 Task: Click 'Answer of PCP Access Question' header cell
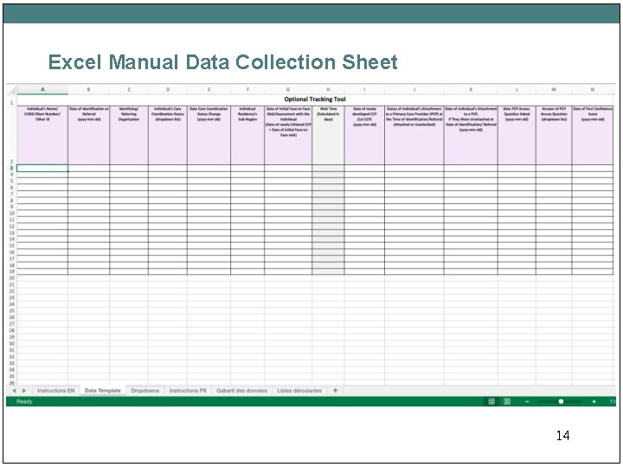[x=554, y=135]
